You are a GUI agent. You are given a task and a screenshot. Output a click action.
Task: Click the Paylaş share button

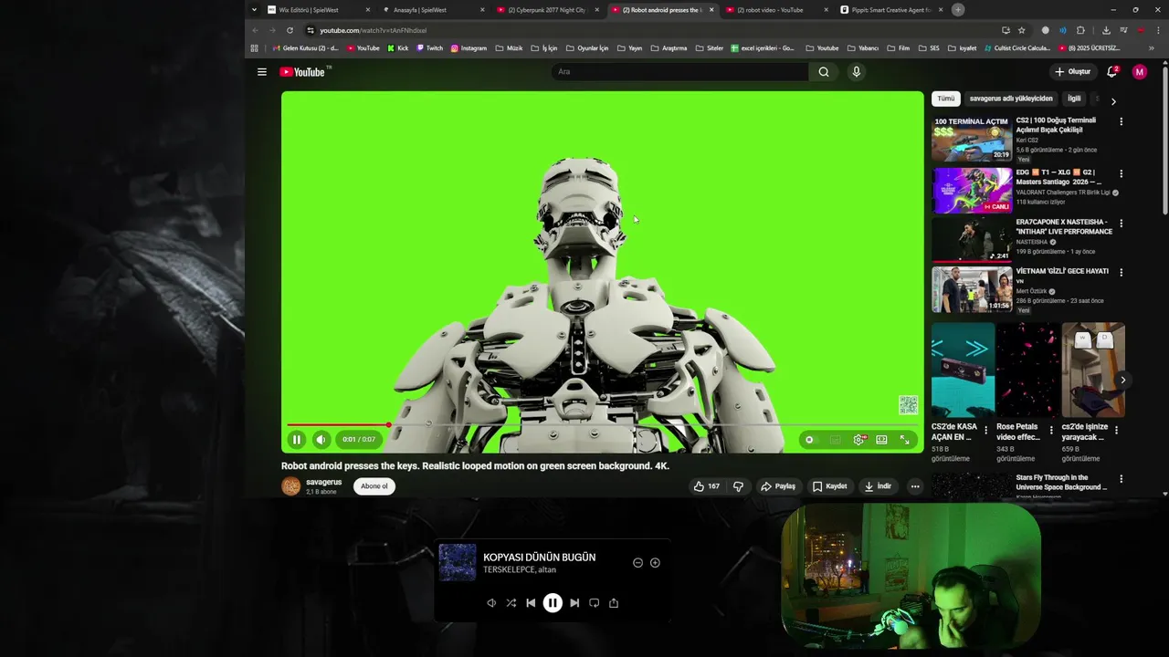point(778,486)
